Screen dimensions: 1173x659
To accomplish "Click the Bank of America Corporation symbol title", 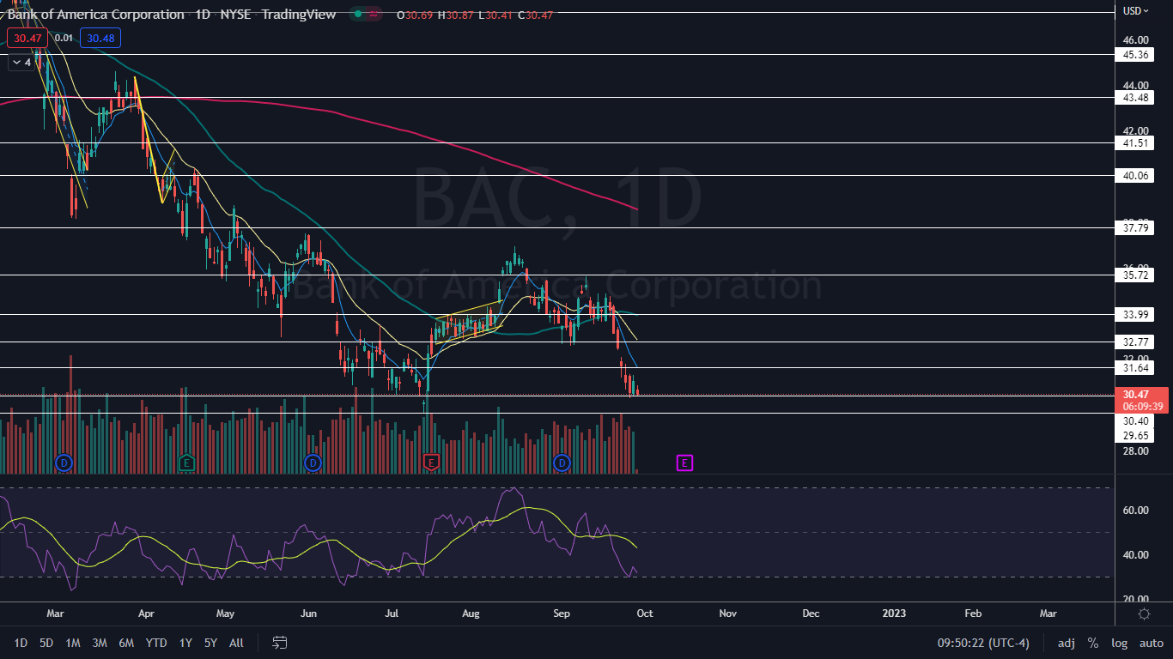I will coord(94,15).
